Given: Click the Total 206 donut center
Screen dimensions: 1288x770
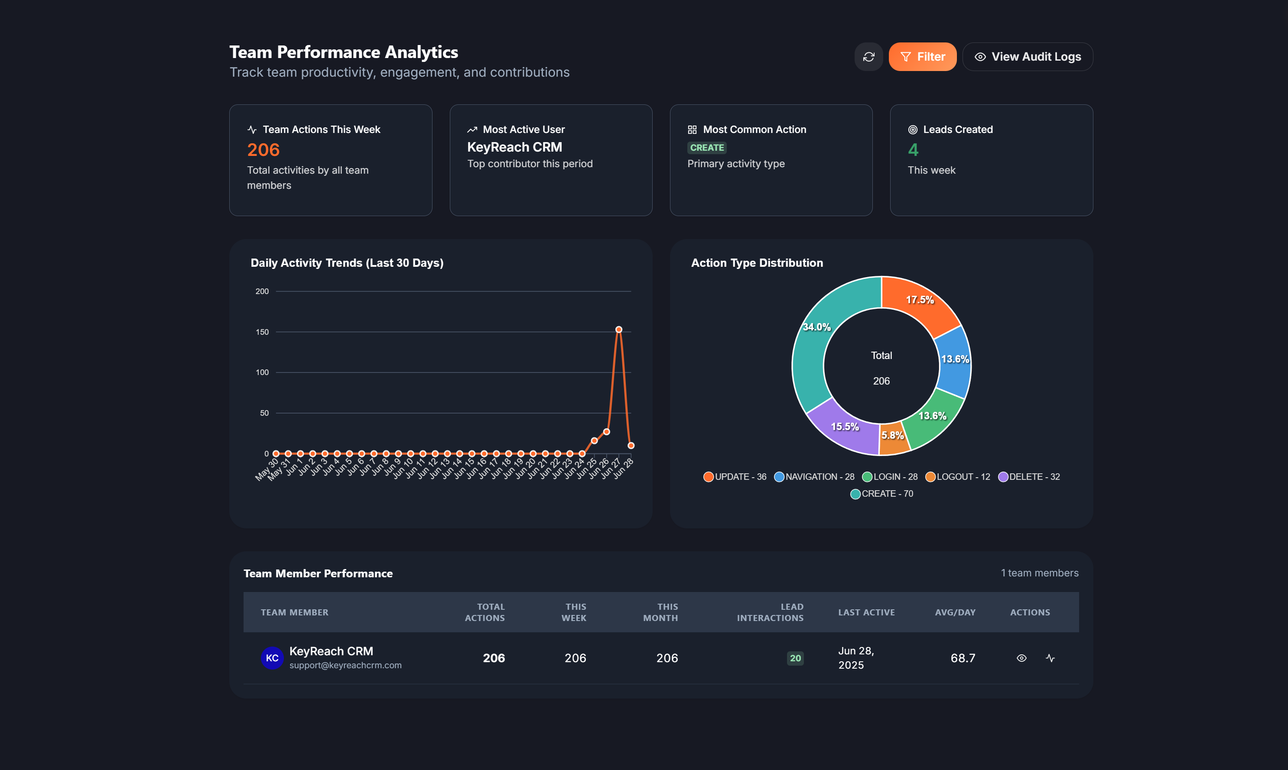Looking at the screenshot, I should (881, 368).
